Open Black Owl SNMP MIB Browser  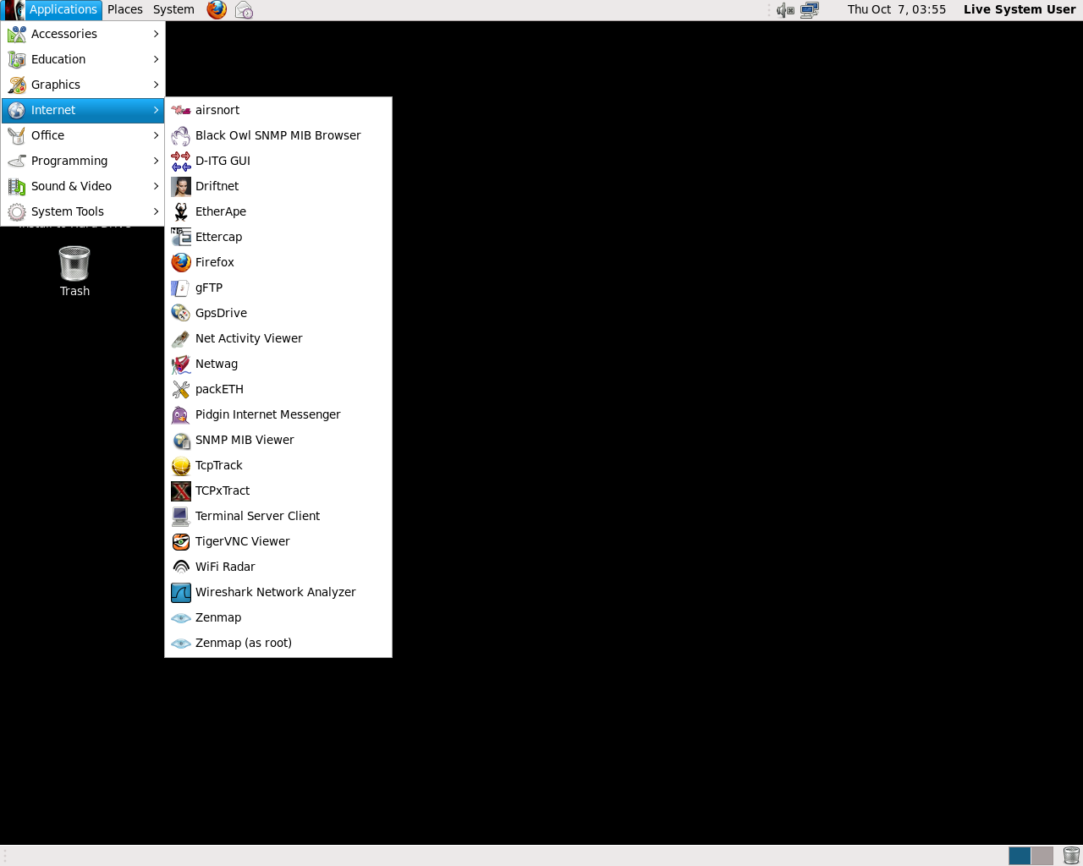coord(278,135)
